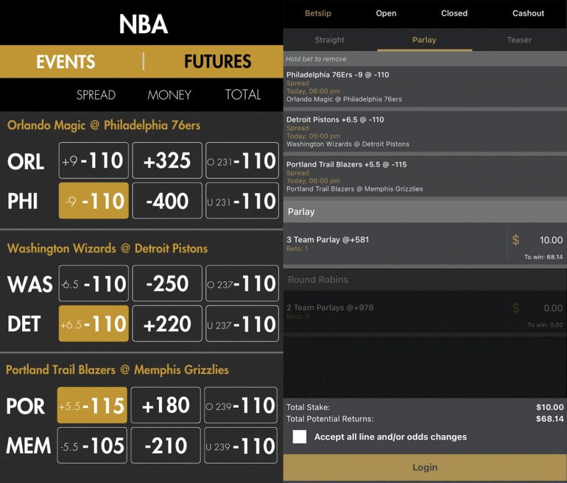Open the Open bets tab
567x483 pixels.
click(x=386, y=13)
